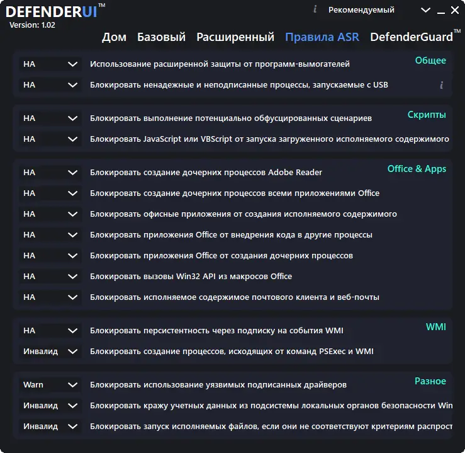This screenshot has height=453, width=465.
Task: Click the Скрипты section heading
Action: [427, 115]
